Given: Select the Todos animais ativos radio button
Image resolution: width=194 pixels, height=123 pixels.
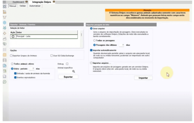Looking at the screenshot, I should click(12, 64).
